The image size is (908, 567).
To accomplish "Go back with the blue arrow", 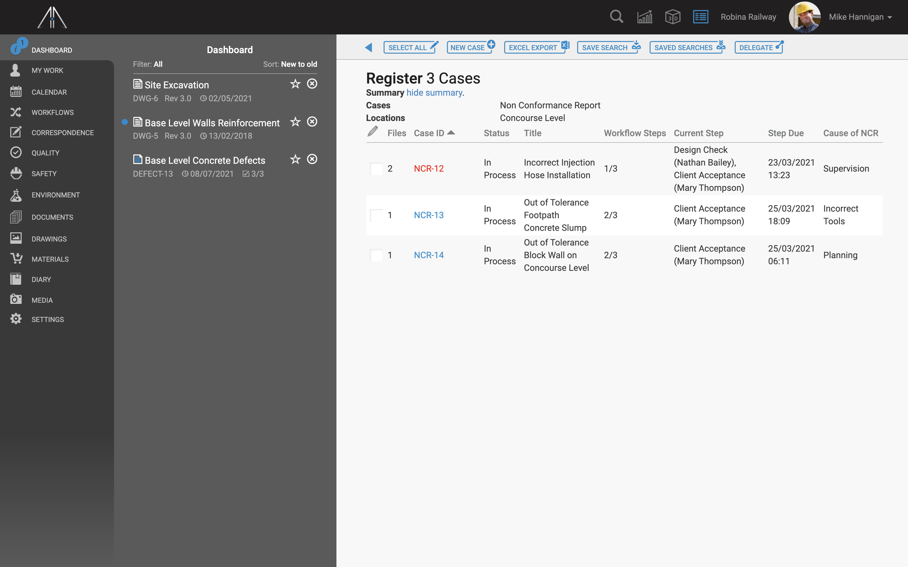I will (x=368, y=48).
